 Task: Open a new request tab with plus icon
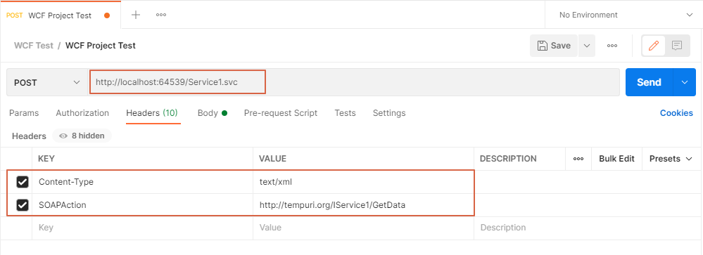pos(135,15)
